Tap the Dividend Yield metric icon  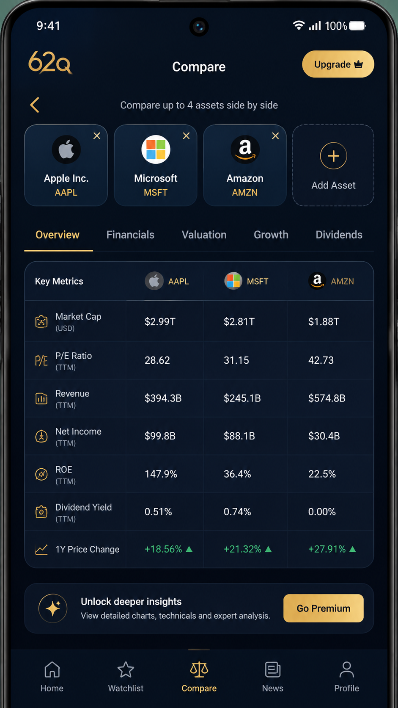(x=41, y=512)
